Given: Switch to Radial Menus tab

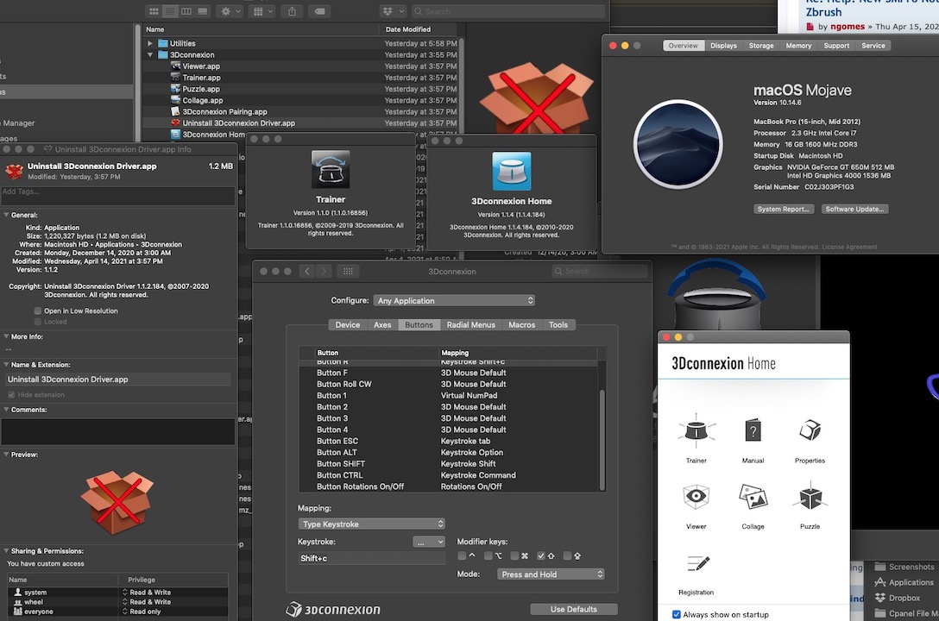Looking at the screenshot, I should pos(470,325).
